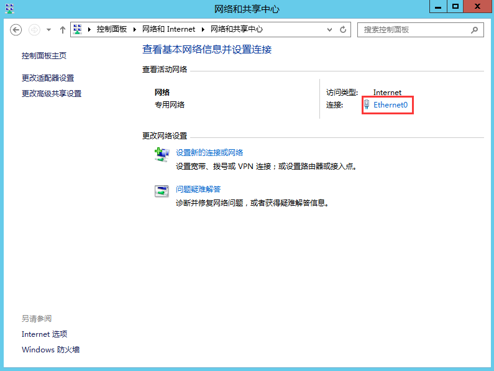Refresh the address bar location
Viewport: 494px width, 371px height.
coord(343,29)
